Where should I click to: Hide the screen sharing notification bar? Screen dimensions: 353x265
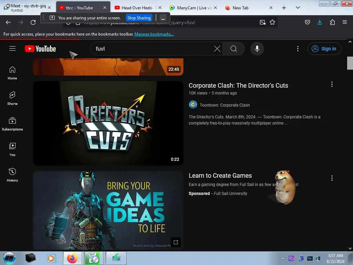tap(163, 18)
